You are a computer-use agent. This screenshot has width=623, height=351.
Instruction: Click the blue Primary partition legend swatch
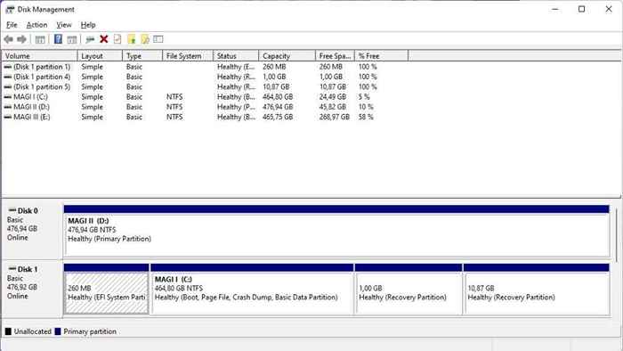(58, 331)
